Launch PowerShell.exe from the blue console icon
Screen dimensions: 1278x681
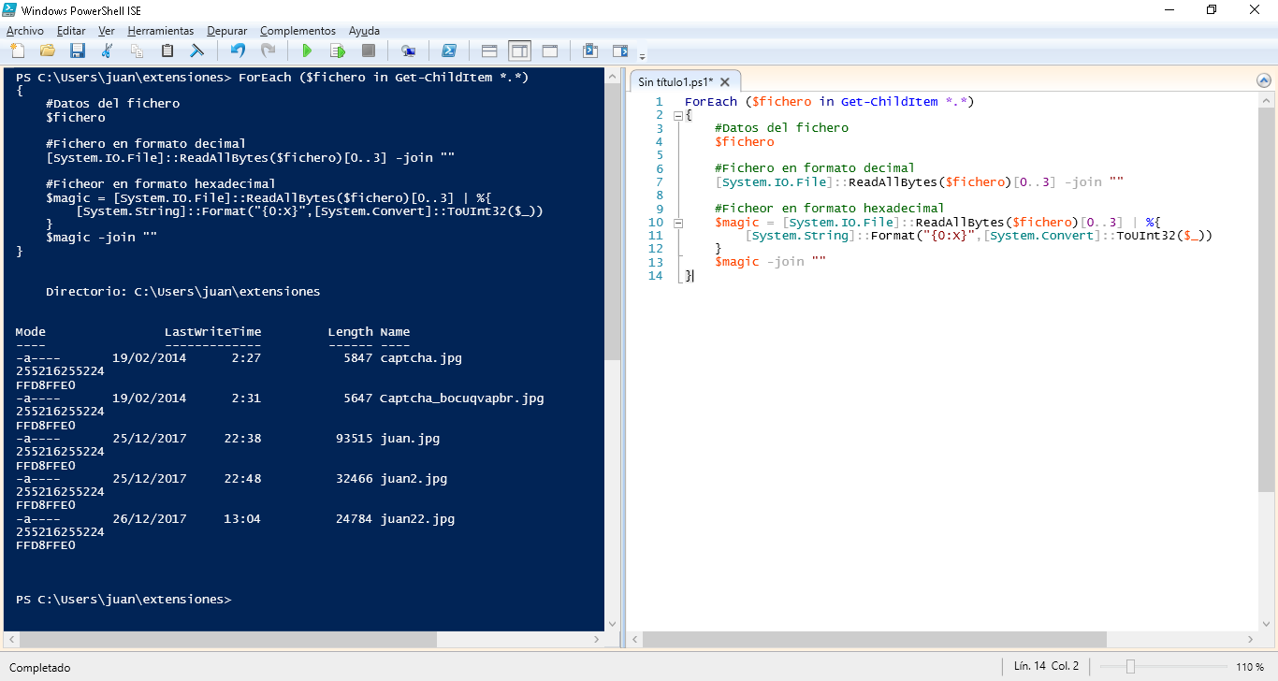[x=449, y=51]
